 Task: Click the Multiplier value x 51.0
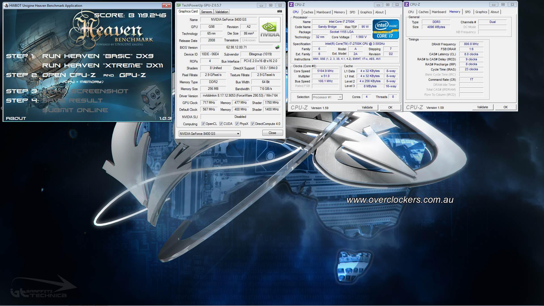click(x=325, y=76)
